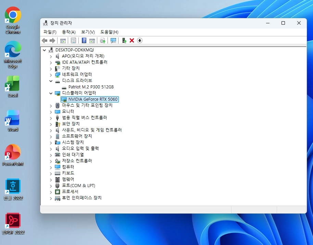Open the Word desktop shortcut
Screen dimensions: 313x245
click(x=13, y=121)
